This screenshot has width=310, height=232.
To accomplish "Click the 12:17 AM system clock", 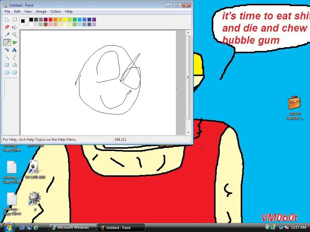I will tap(298, 227).
